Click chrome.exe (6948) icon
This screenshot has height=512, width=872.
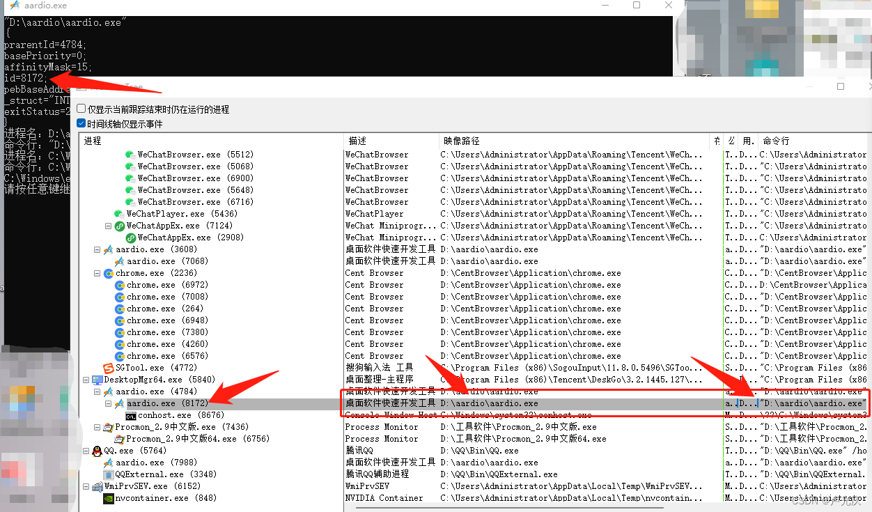(x=119, y=320)
